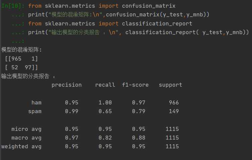Click confusion_matrix in the first import line
The height and width of the screenshot is (160, 252).
pyautogui.click(x=148, y=6)
